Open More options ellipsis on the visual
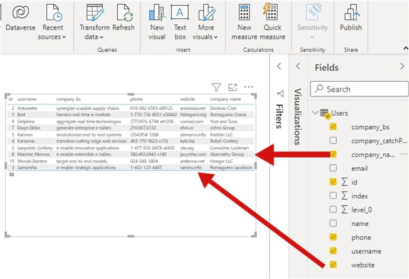409x279 pixels. [x=249, y=87]
